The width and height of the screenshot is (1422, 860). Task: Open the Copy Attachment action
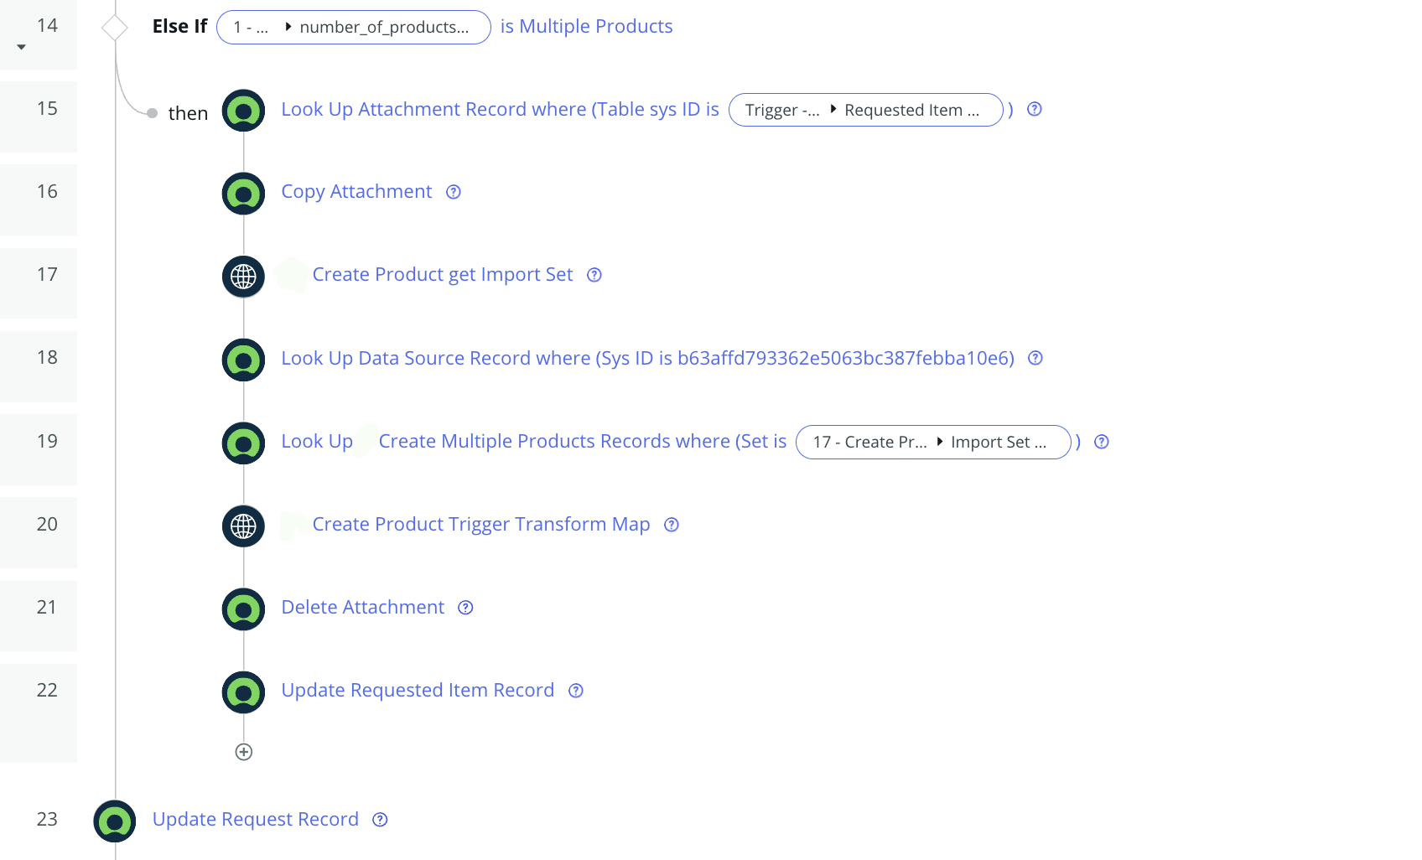tap(356, 192)
